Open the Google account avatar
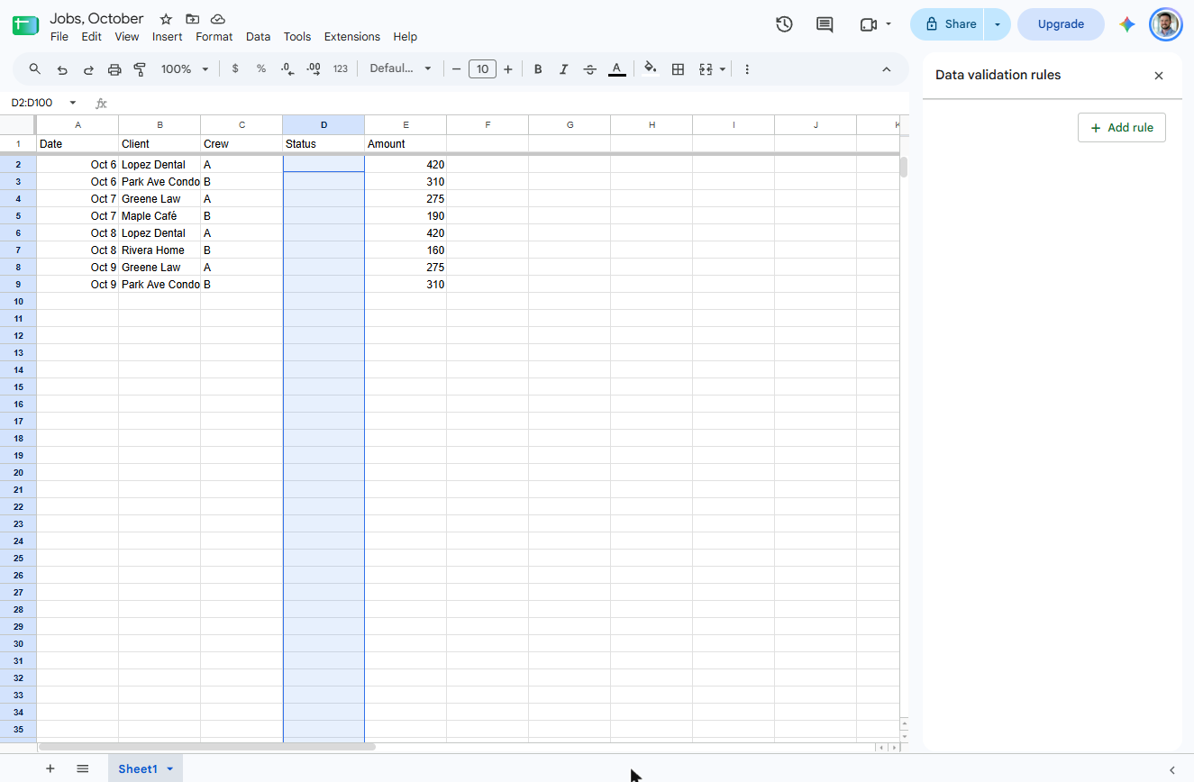The height and width of the screenshot is (782, 1194). tap(1166, 24)
